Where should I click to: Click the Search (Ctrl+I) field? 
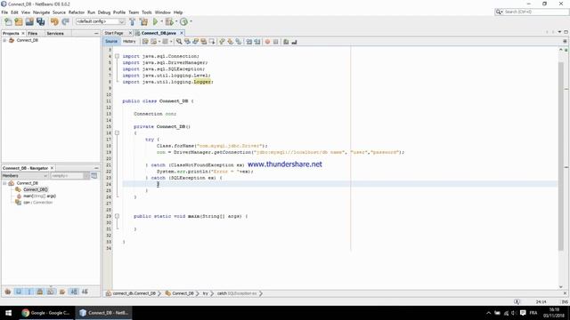(x=533, y=12)
